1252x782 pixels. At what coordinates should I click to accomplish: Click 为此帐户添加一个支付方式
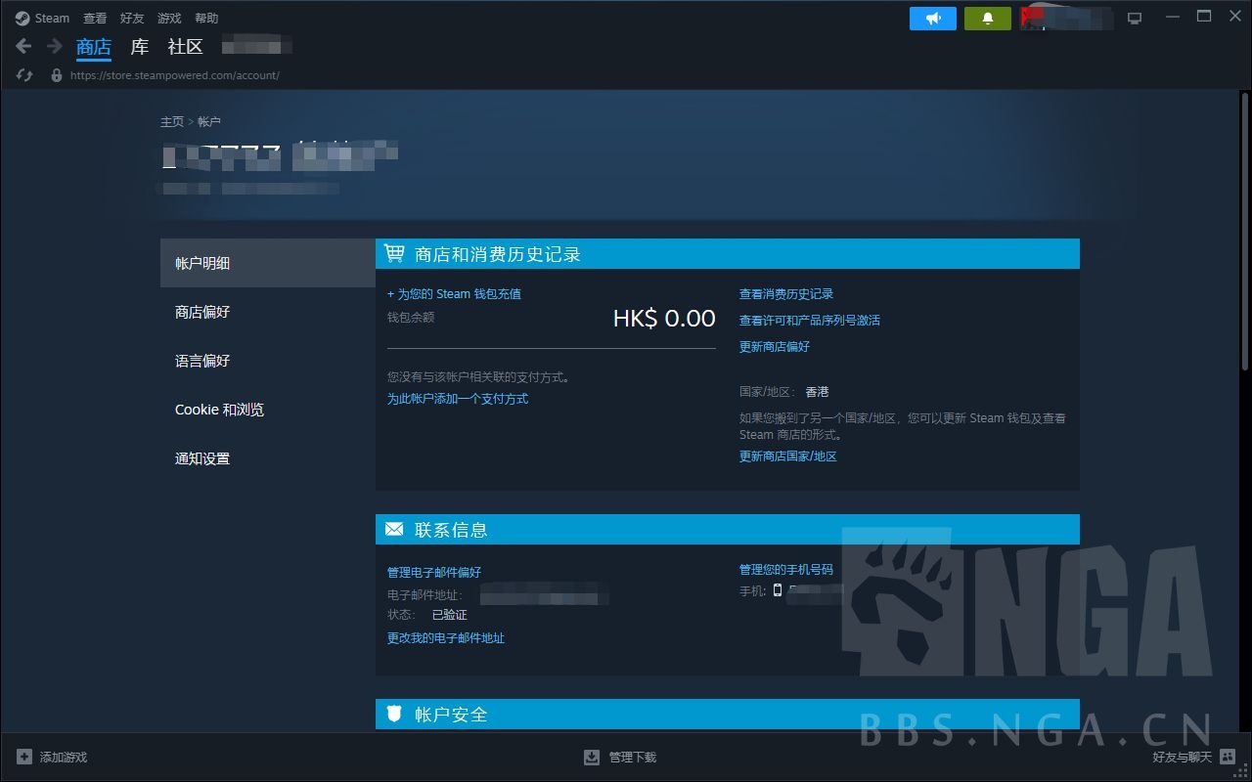457,398
